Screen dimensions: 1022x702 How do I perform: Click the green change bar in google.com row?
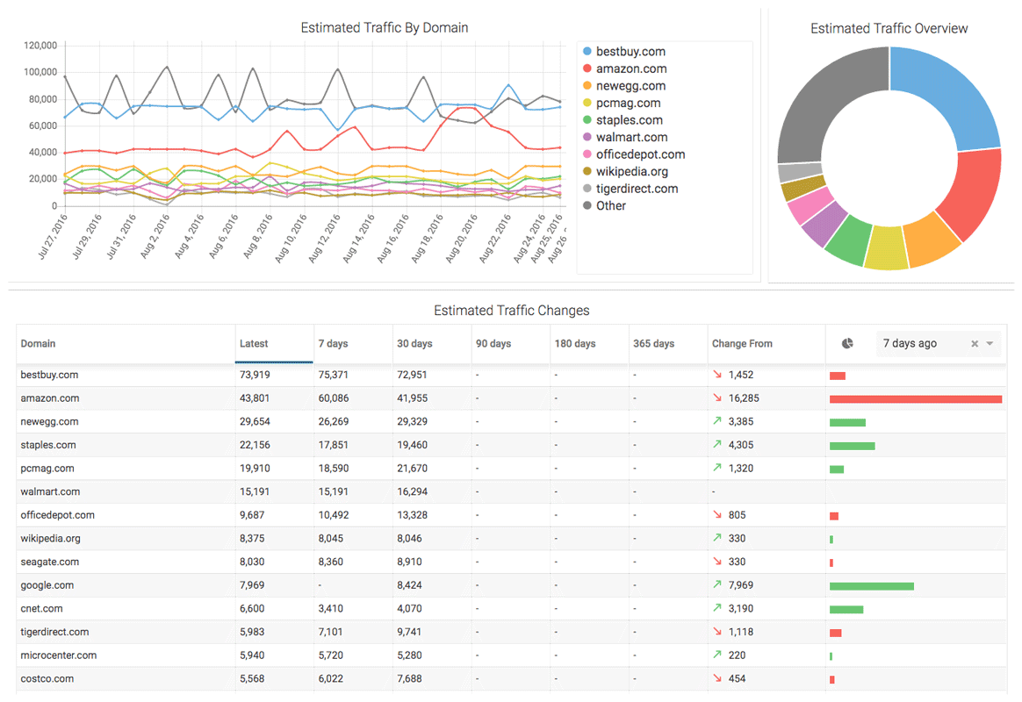click(872, 586)
